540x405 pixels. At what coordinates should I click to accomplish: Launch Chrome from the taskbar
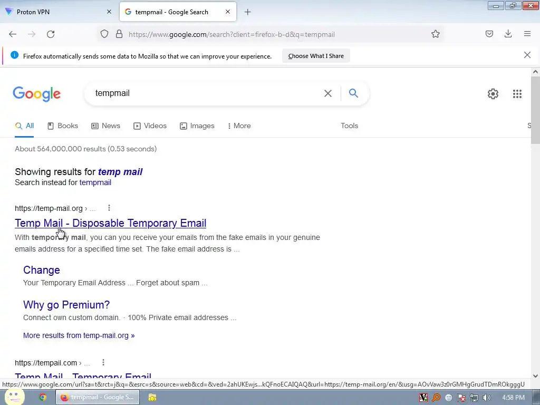click(43, 398)
